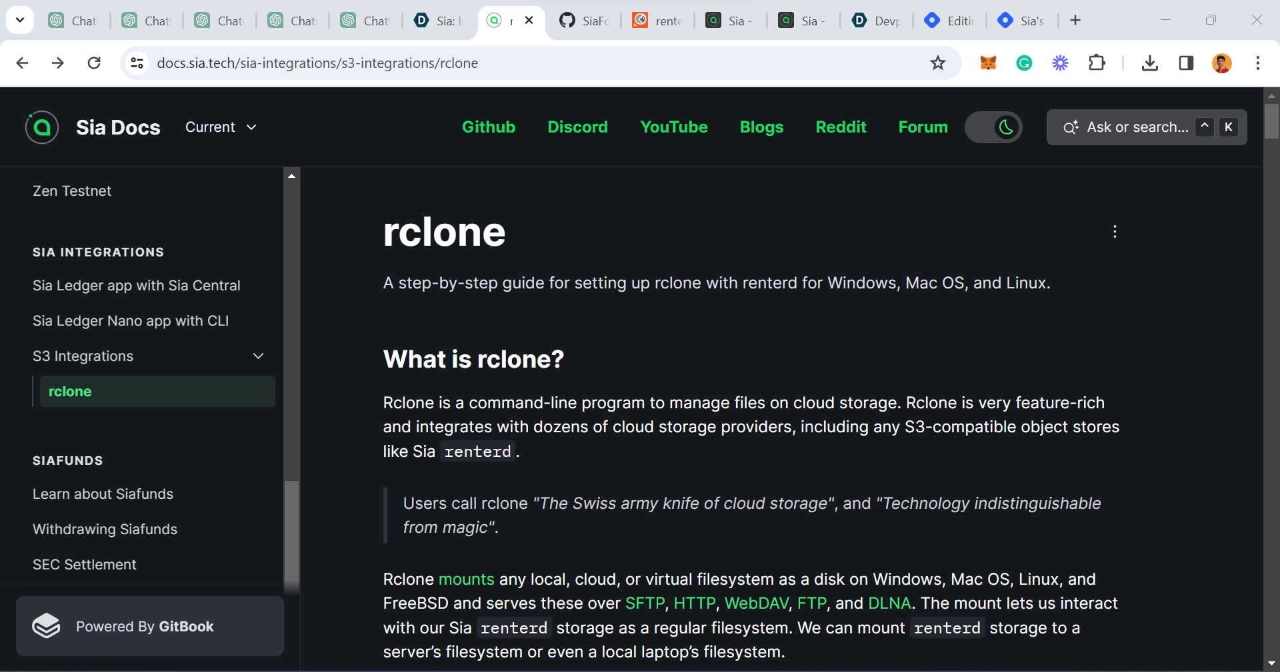
Task: Open the Github navigation link
Action: [x=489, y=127]
